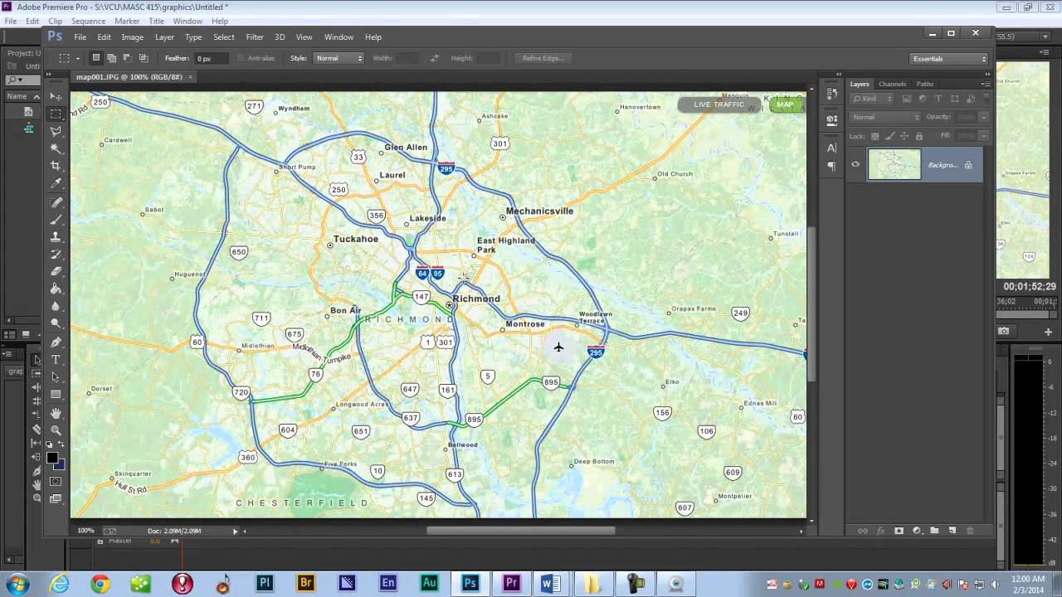Image resolution: width=1062 pixels, height=597 pixels.
Task: Click Background layer thumbnail
Action: coord(894,164)
